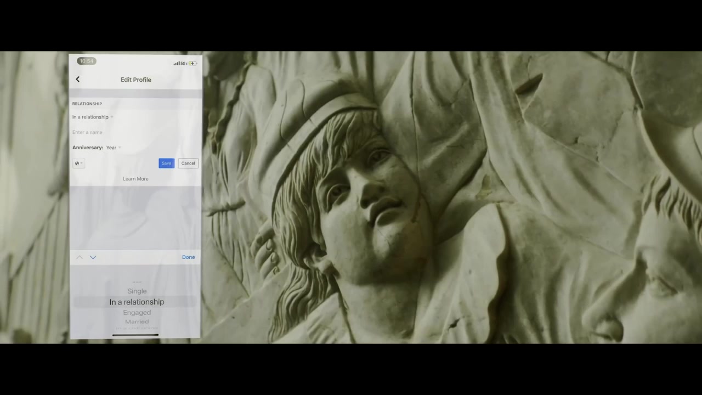
Task: Tap the iPhone home indicator bar
Action: tap(135, 335)
